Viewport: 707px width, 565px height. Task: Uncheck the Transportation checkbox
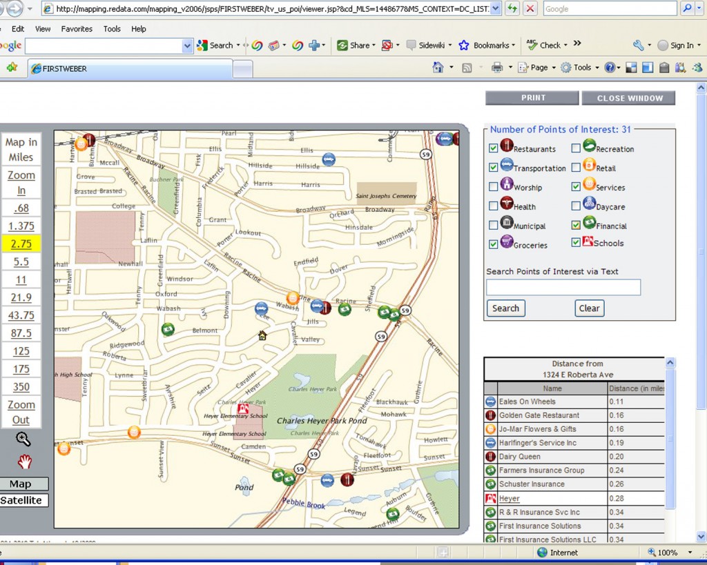pyautogui.click(x=493, y=167)
